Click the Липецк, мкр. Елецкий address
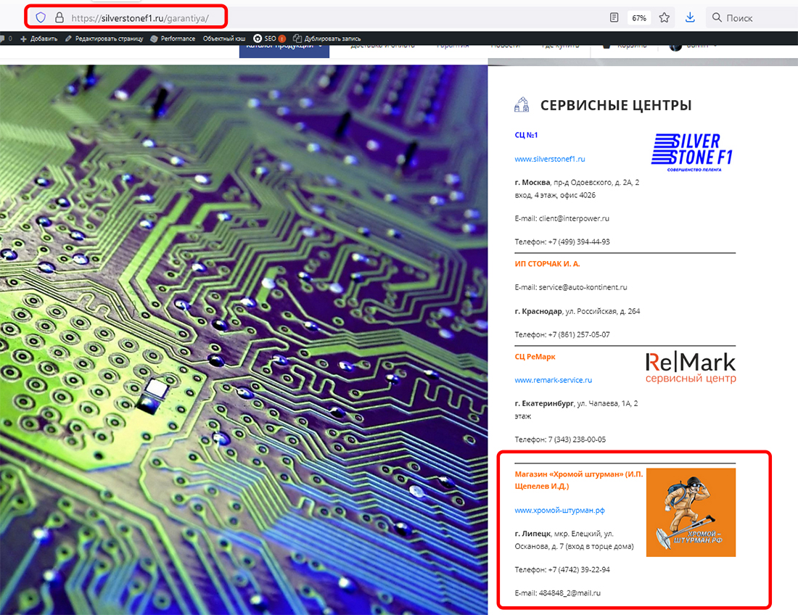The height and width of the screenshot is (615, 798). click(574, 540)
